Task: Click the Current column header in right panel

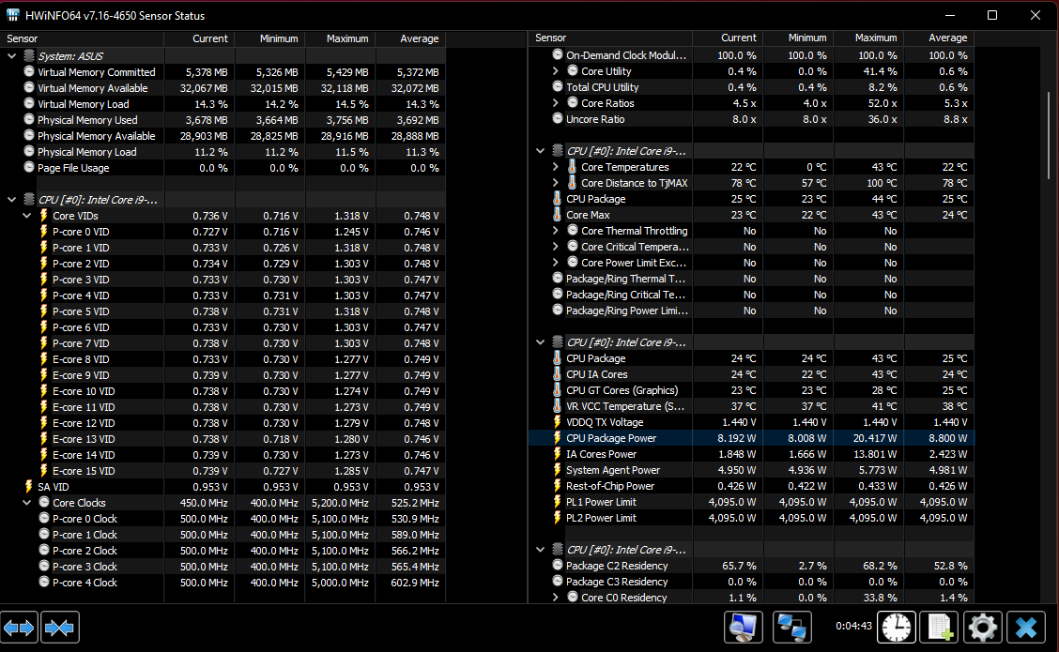Action: tap(728, 38)
